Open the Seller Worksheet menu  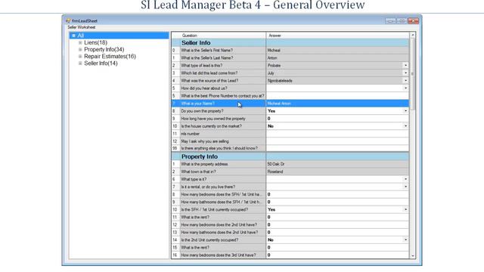(x=82, y=27)
